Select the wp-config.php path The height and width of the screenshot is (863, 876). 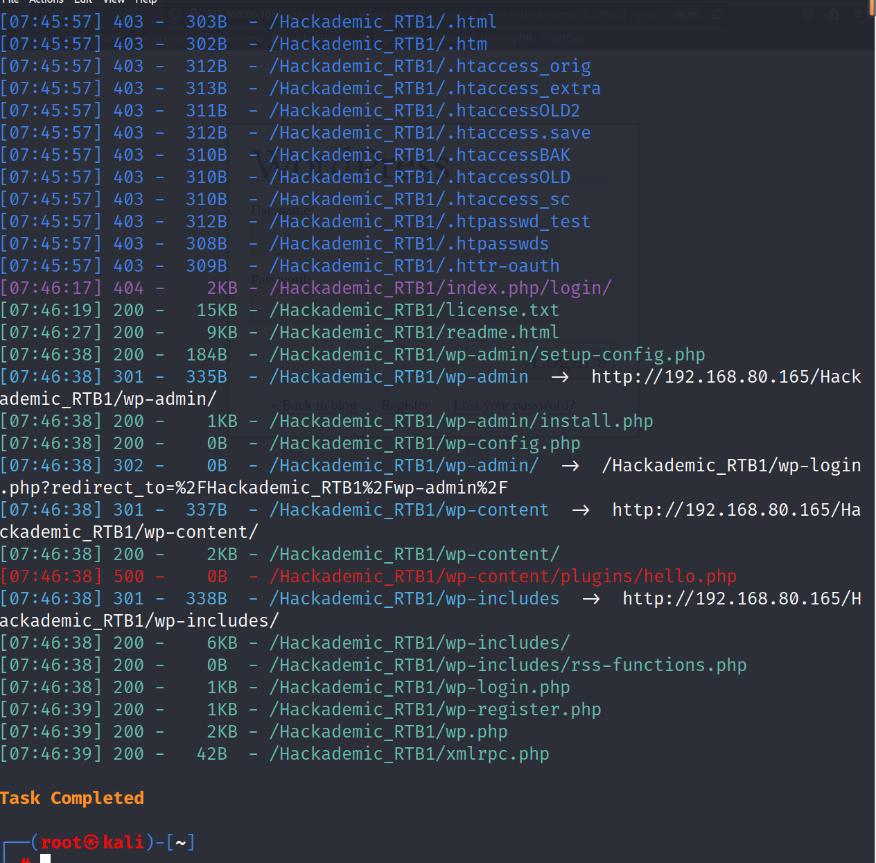coord(424,443)
